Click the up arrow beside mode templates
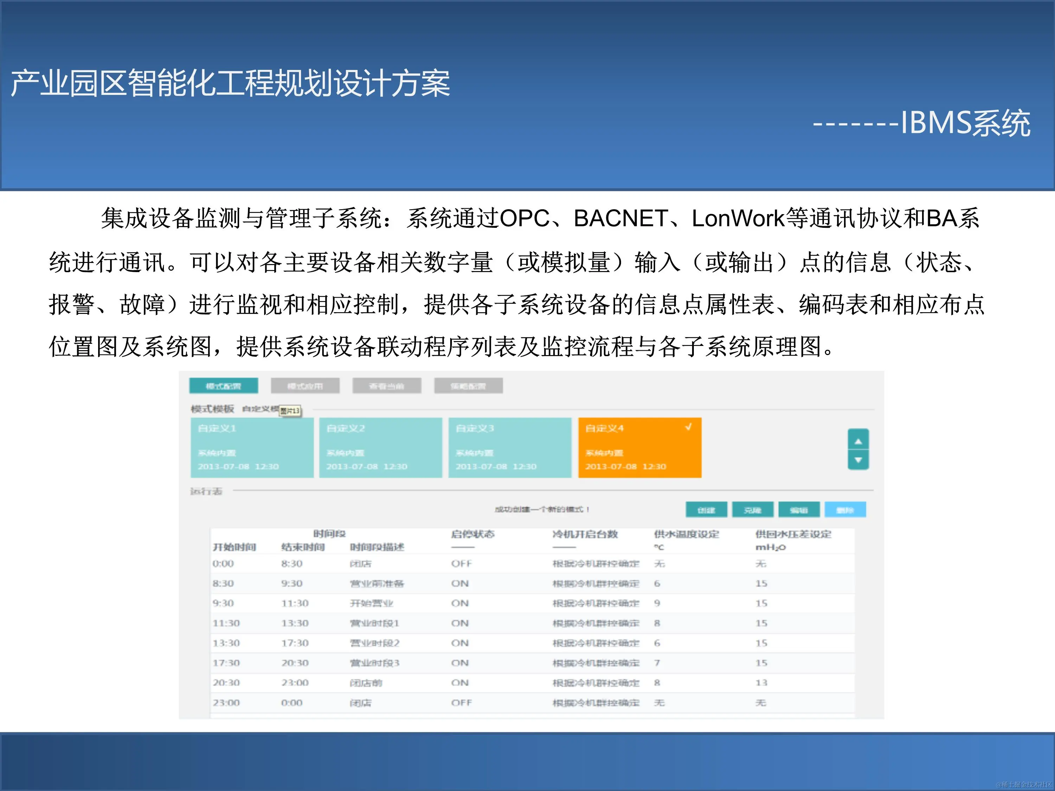This screenshot has height=791, width=1055. click(858, 441)
